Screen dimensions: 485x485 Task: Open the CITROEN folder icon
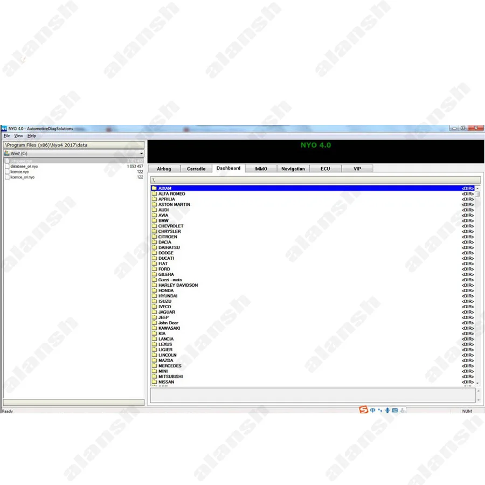(x=154, y=237)
